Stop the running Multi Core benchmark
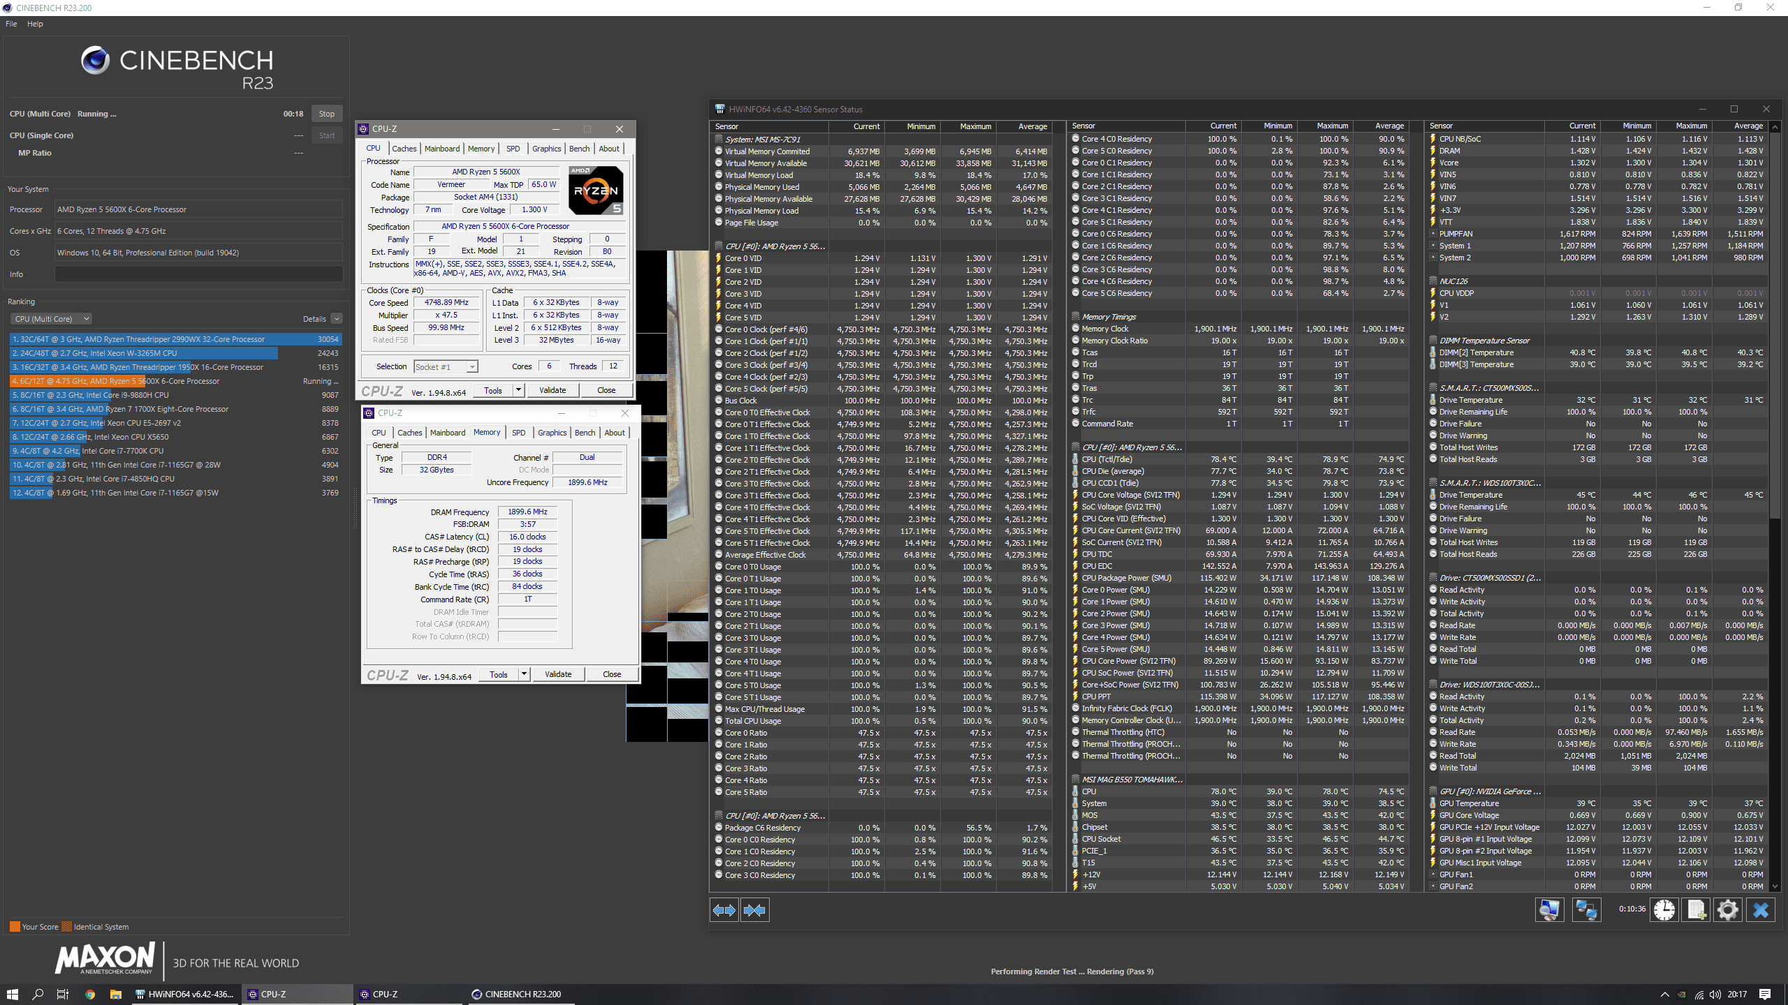This screenshot has height=1005, width=1788. [326, 114]
